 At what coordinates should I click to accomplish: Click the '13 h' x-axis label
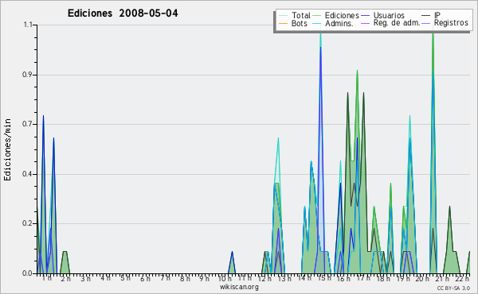click(284, 278)
